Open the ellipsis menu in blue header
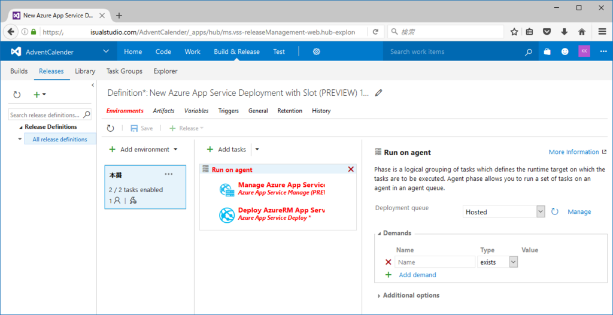Viewport: 613px width, 315px height. 603,52
